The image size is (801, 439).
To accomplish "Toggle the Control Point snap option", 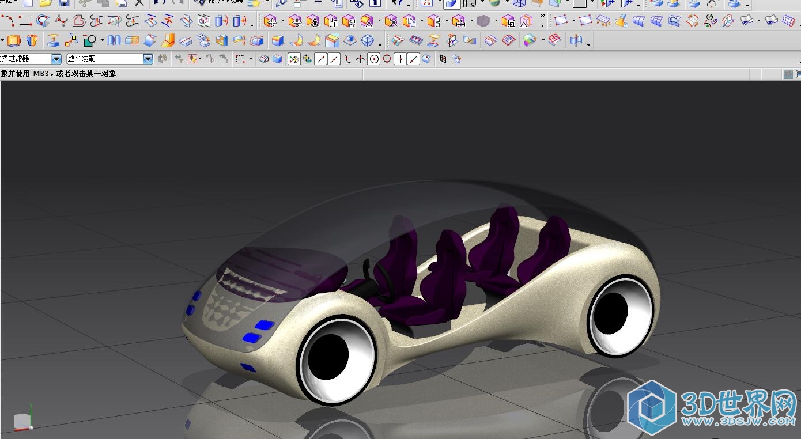I will (347, 59).
